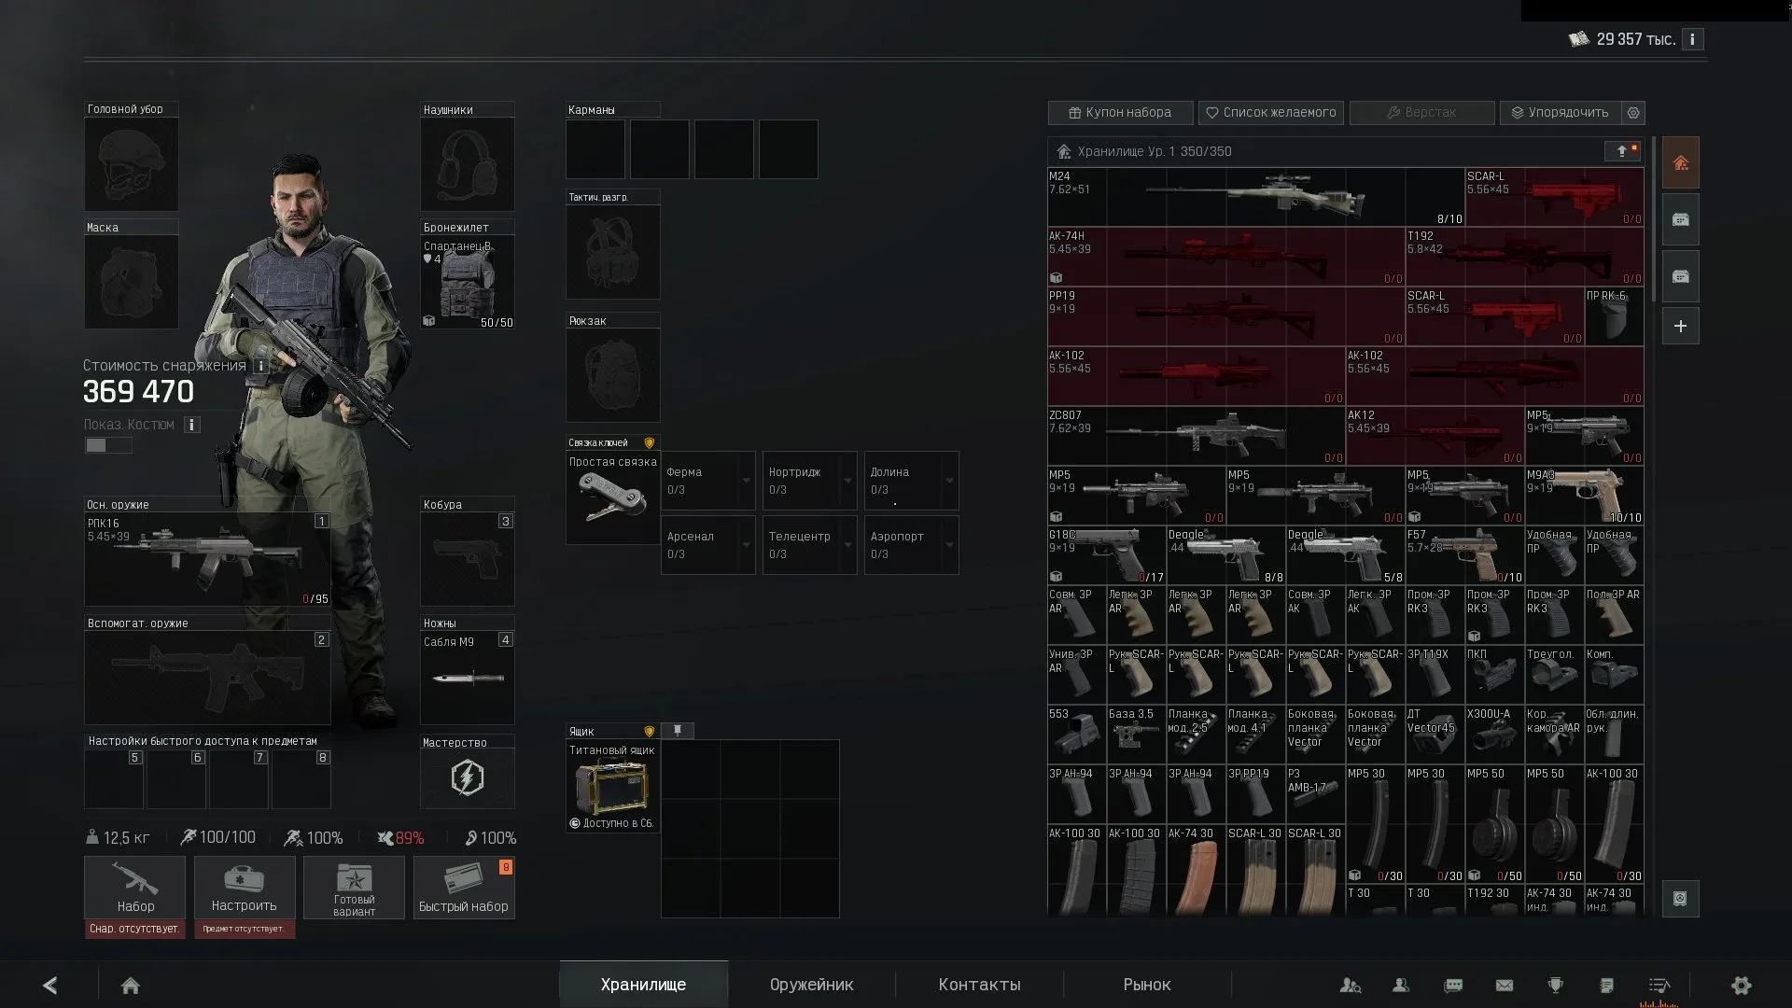Open the trophy achievements icon
Viewport: 1792px width, 1008px height.
tap(1555, 985)
